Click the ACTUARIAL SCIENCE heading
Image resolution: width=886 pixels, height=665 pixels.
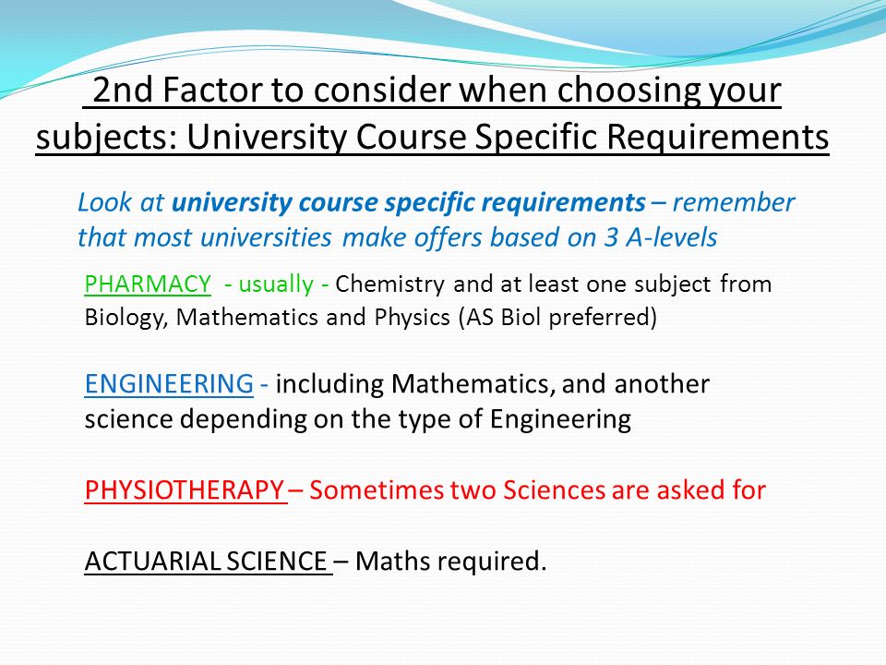206,561
